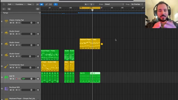Open the left-click pointer tool menu
This screenshot has width=178, height=100.
(86, 4)
